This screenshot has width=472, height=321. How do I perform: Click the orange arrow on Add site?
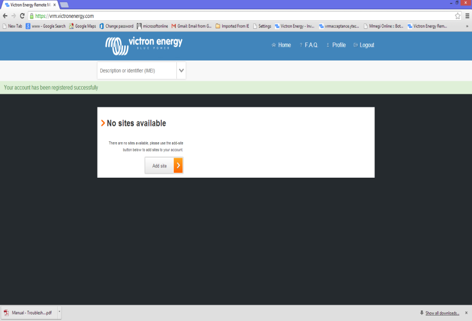click(x=178, y=166)
